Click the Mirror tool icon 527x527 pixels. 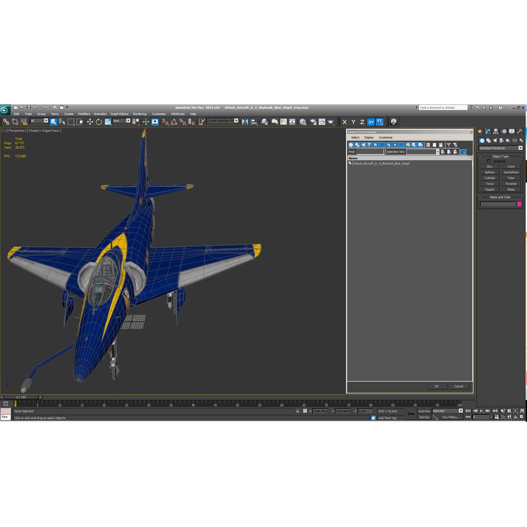coord(245,122)
